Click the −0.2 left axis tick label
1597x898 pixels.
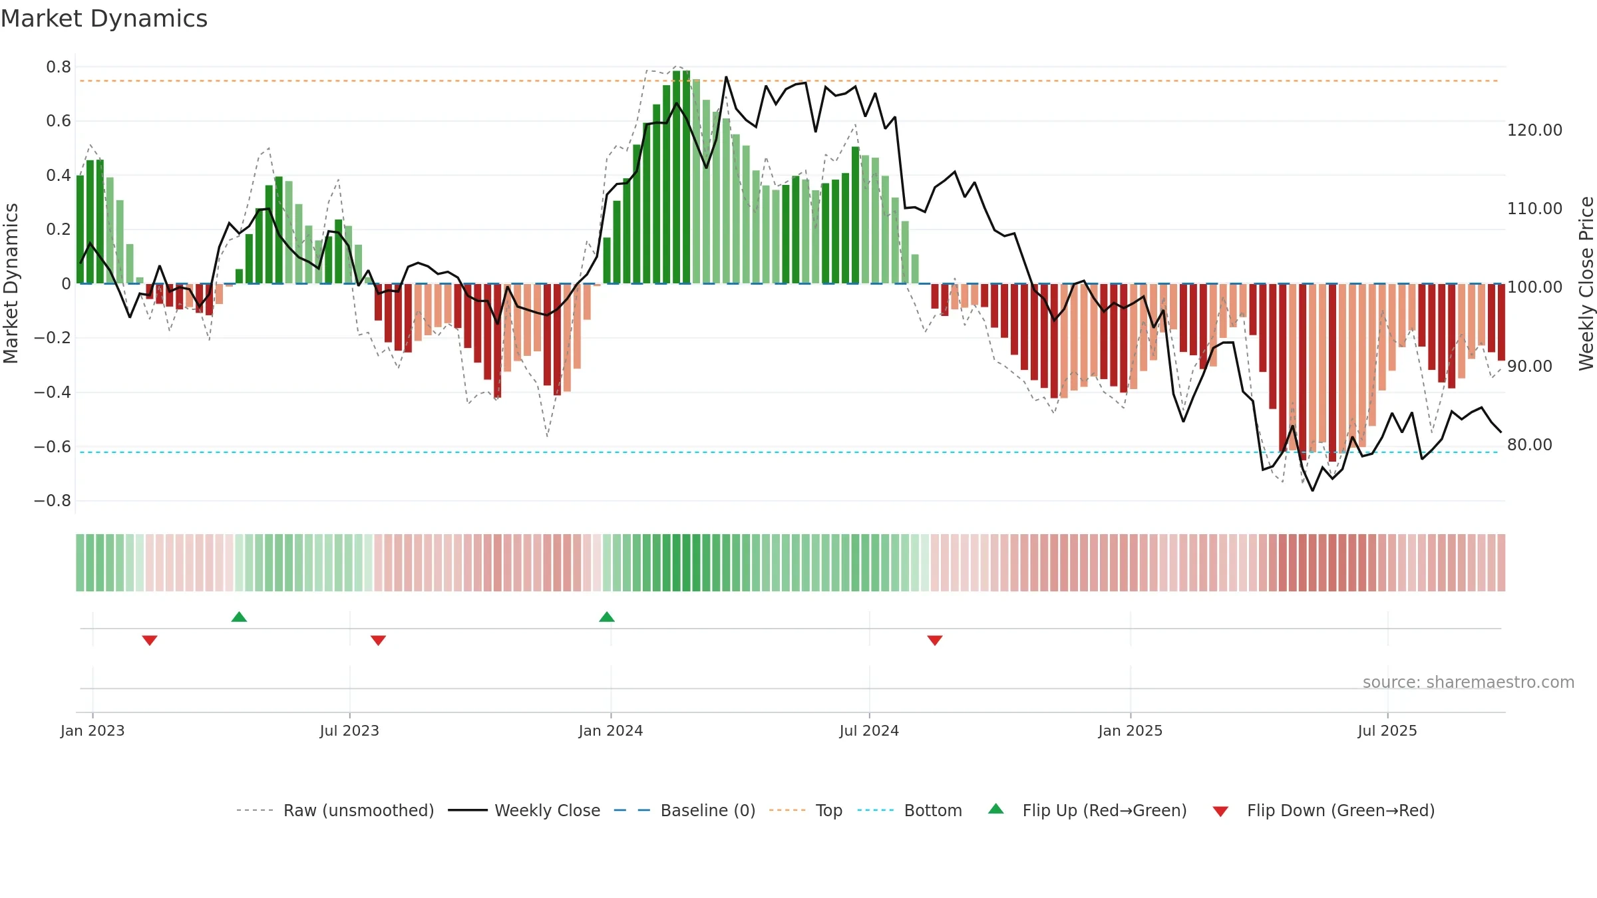tap(53, 337)
